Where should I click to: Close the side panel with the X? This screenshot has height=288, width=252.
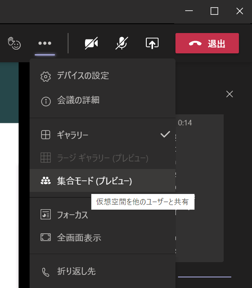[230, 94]
